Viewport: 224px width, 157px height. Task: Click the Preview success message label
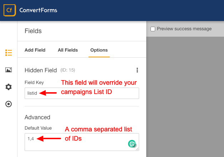pyautogui.click(x=184, y=29)
